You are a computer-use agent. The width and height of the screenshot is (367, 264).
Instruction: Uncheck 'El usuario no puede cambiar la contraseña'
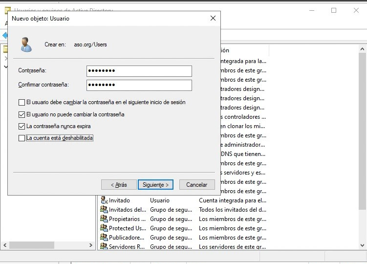click(22, 114)
